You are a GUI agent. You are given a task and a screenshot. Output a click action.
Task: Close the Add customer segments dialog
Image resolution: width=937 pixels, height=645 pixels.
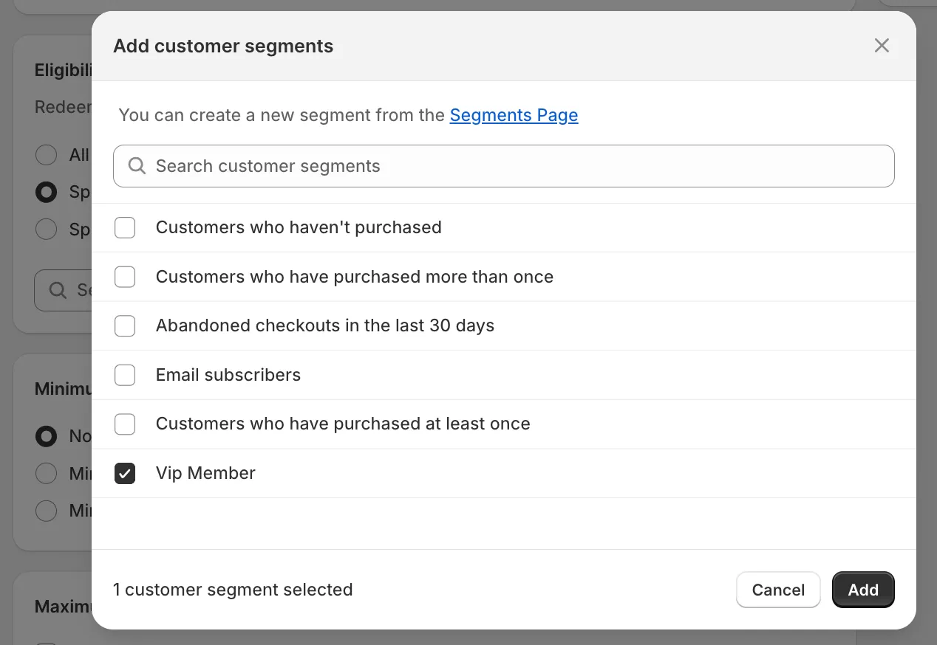[882, 45]
